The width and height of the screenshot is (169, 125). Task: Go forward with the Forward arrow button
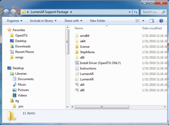(13, 12)
